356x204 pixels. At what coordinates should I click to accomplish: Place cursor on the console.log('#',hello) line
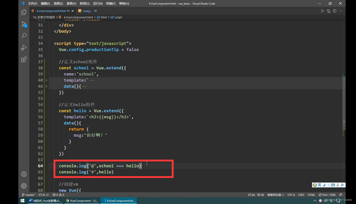coord(86,172)
